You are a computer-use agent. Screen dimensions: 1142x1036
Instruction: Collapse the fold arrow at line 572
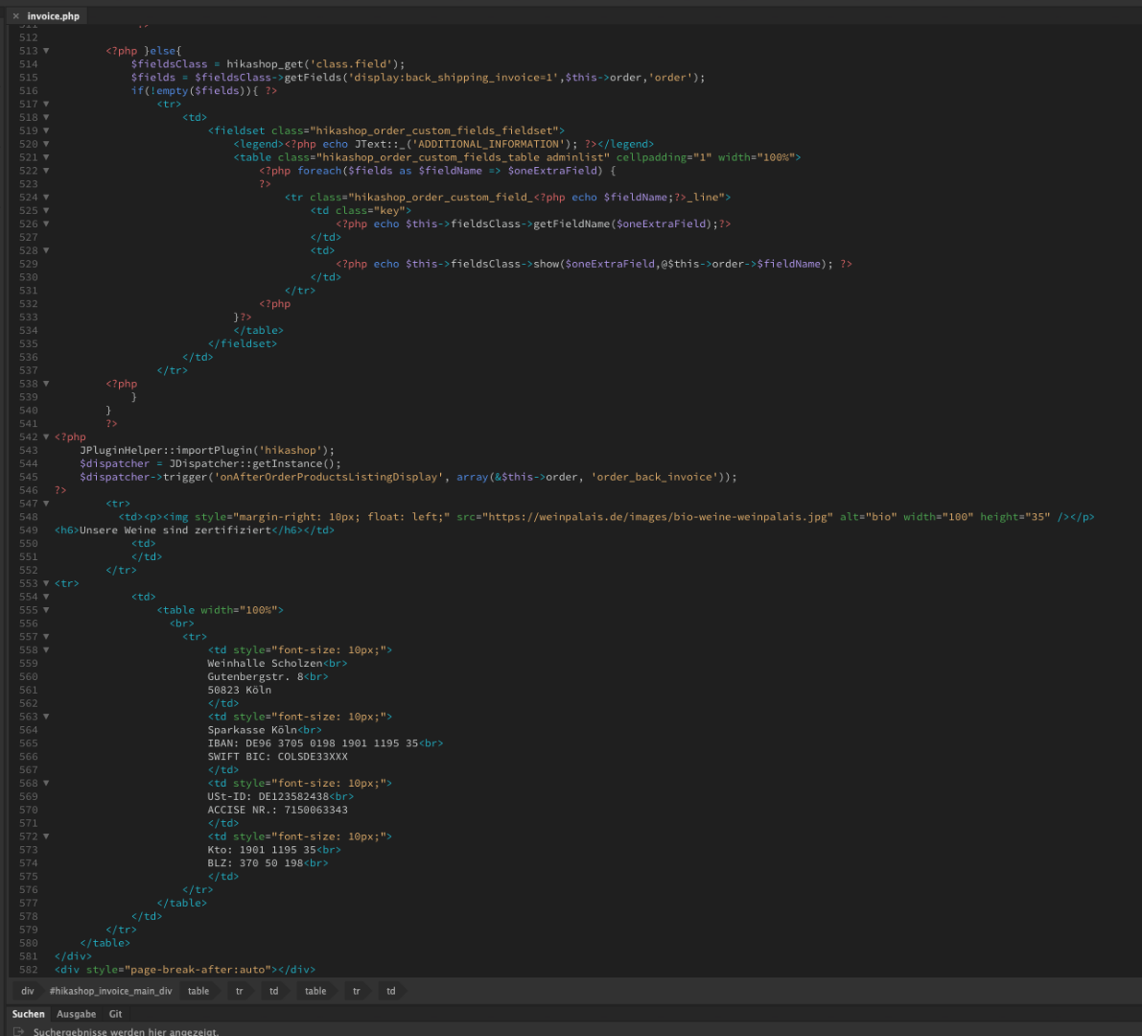point(46,836)
